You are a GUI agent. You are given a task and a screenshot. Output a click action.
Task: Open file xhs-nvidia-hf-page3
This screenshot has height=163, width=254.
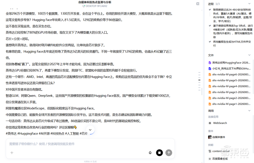point(229,92)
